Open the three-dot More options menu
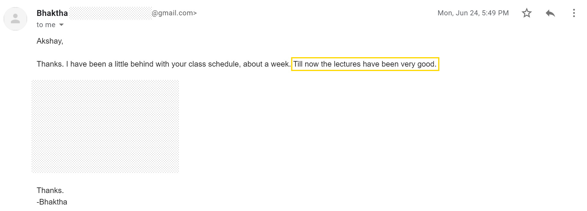Viewport: 587px width, 211px height. click(x=574, y=13)
